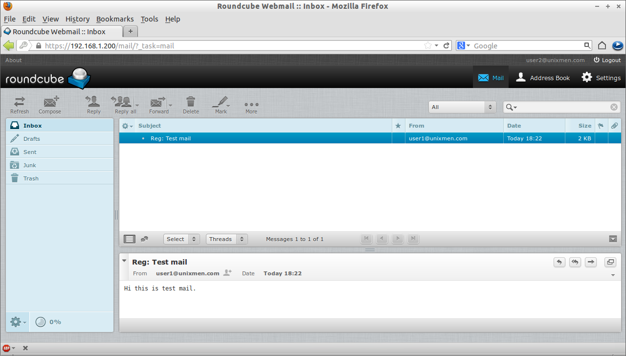Image resolution: width=626 pixels, height=356 pixels.
Task: Select the Inbox folder
Action: 60,125
